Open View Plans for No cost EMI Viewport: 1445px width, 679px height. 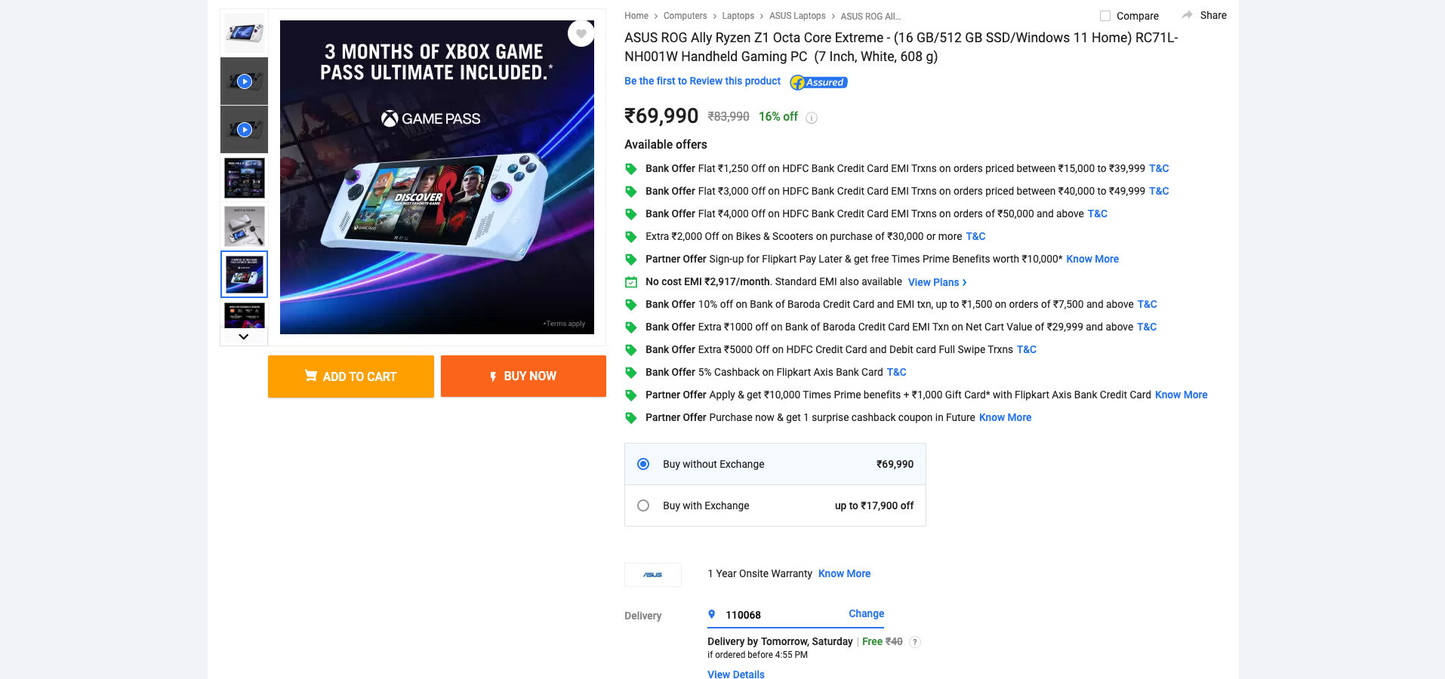(x=938, y=282)
